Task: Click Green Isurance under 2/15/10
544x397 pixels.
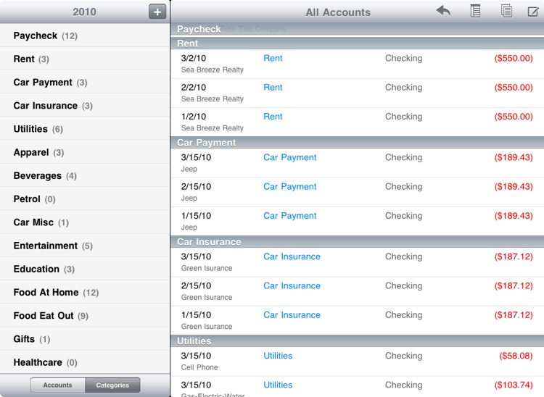Action: point(207,297)
